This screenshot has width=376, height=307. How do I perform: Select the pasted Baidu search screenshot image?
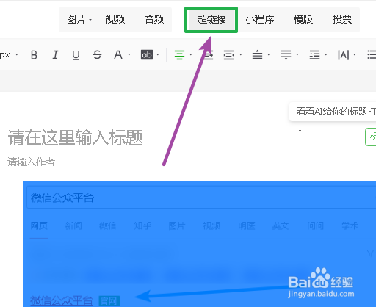point(200,244)
